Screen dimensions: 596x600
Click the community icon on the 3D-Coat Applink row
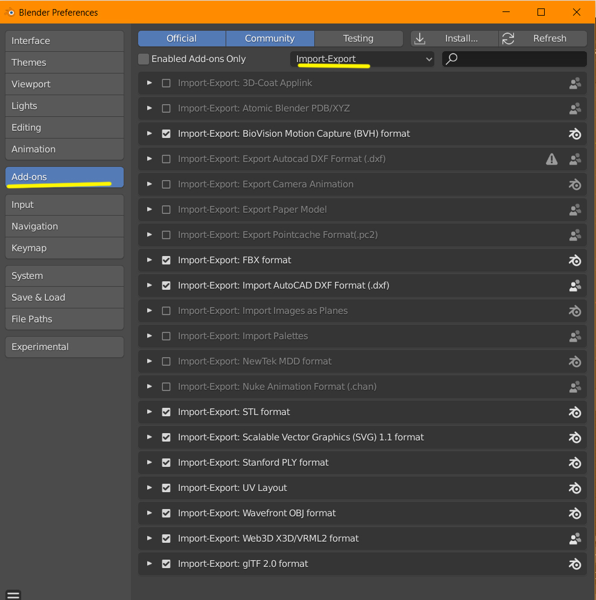pos(575,83)
